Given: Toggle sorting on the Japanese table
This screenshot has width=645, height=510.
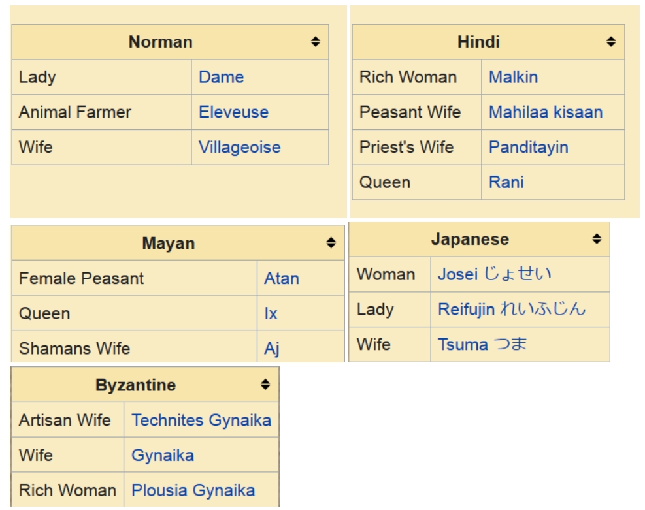Looking at the screenshot, I should (597, 239).
